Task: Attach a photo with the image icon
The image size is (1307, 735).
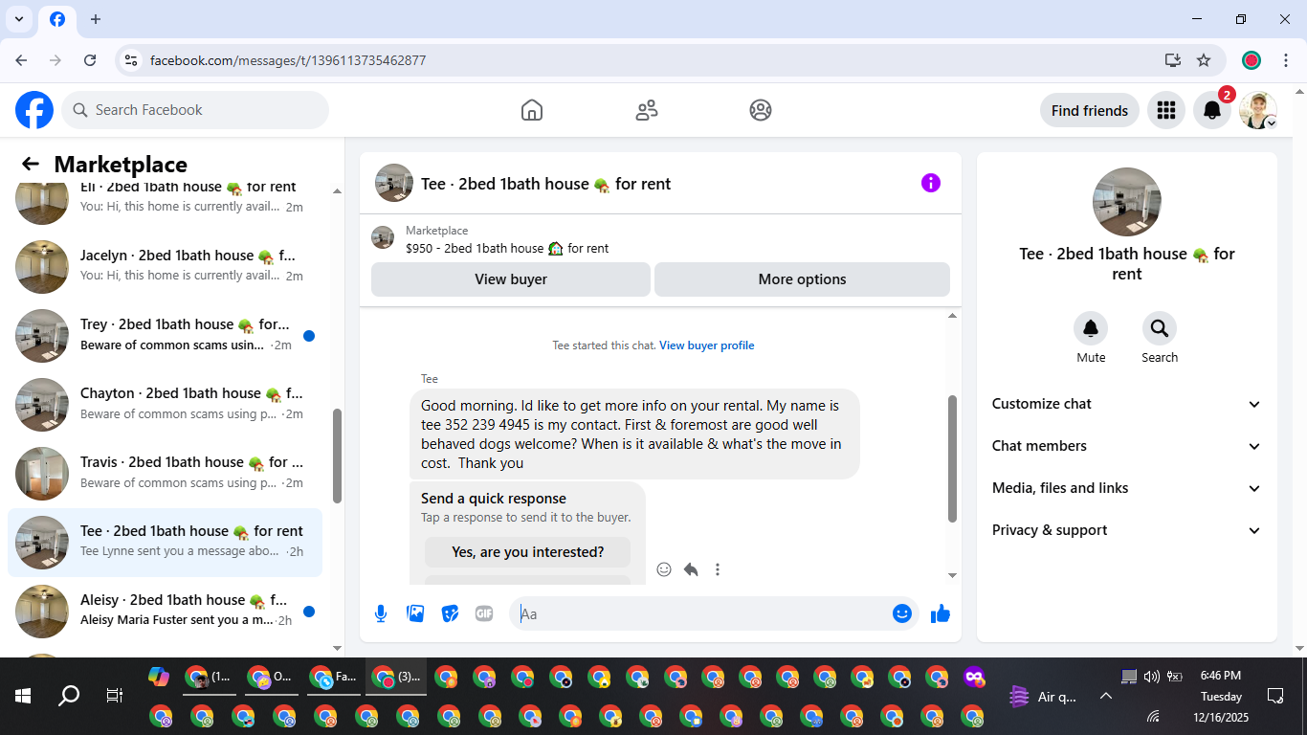Action: pyautogui.click(x=415, y=613)
